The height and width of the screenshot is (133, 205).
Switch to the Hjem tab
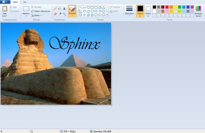click(x=15, y=2)
